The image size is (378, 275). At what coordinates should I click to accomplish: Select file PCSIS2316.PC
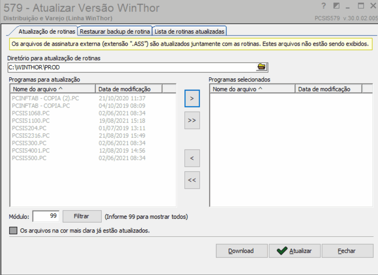(x=31, y=136)
